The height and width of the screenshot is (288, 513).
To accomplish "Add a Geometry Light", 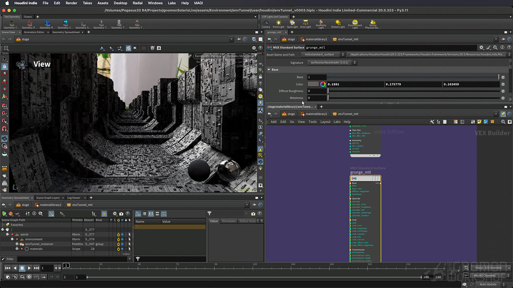I will (321, 23).
